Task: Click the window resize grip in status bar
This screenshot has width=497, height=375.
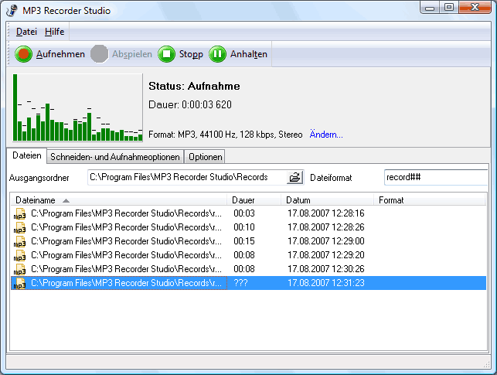Action: click(486, 364)
